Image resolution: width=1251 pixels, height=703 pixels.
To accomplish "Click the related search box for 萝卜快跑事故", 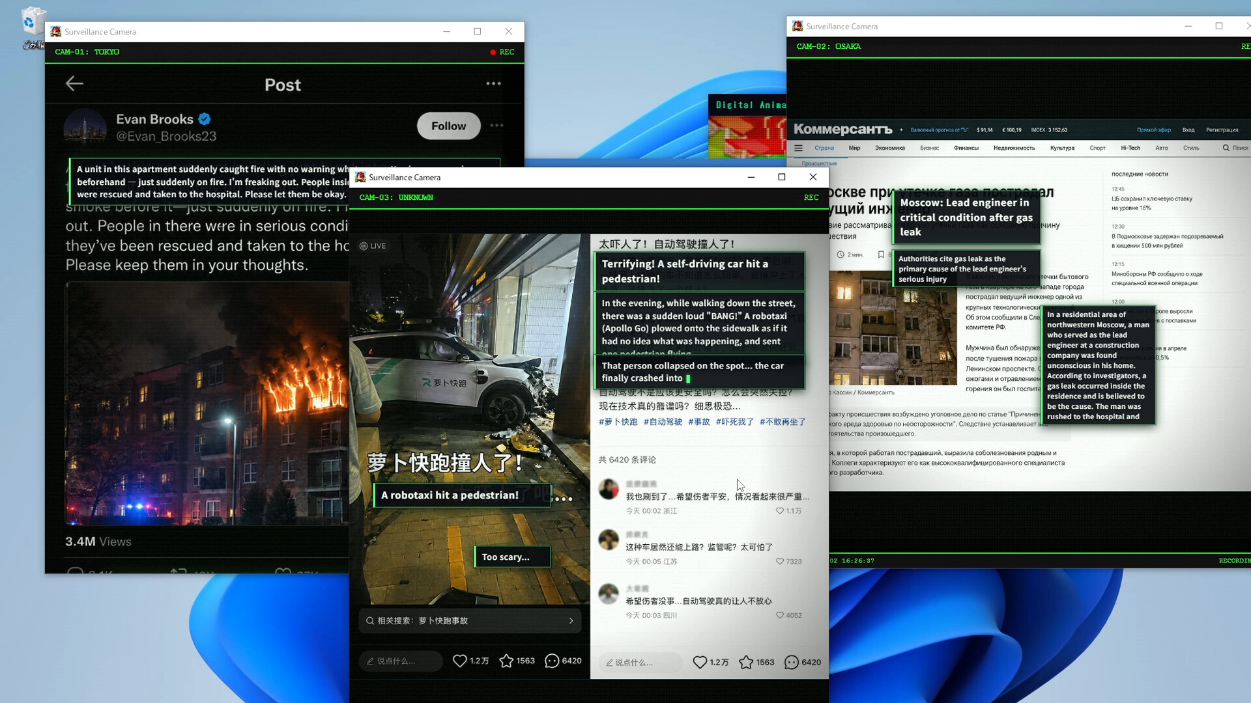I will 469,620.
